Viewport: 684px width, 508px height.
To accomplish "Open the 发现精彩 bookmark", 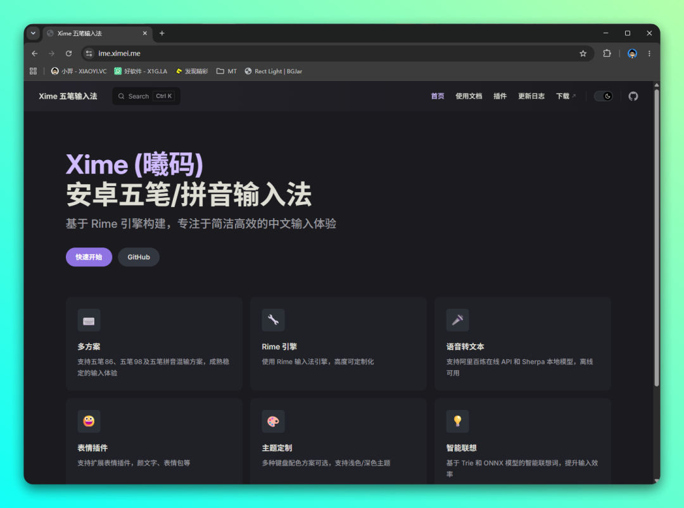I will coord(192,71).
